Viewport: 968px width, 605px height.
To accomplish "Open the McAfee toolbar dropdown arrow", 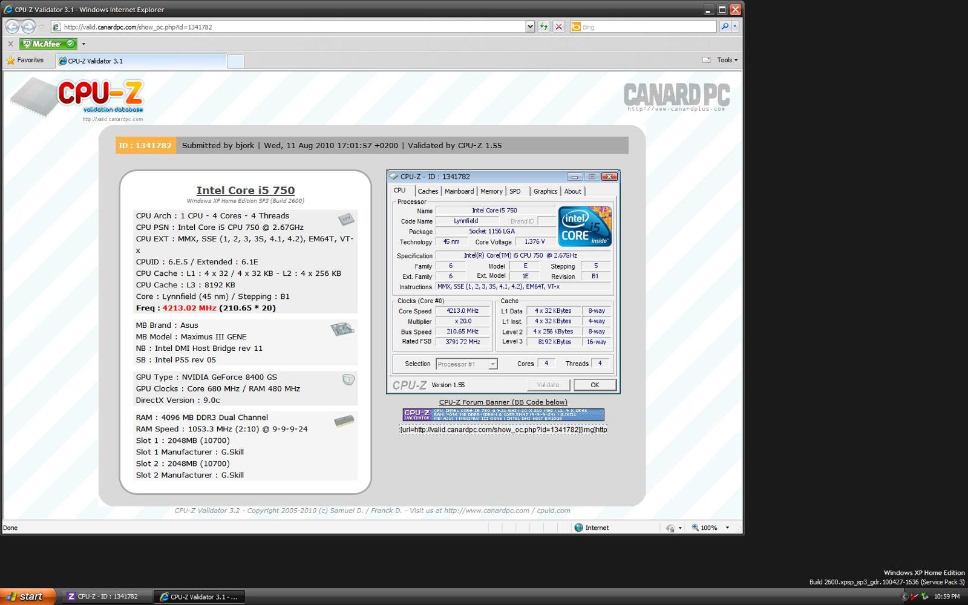I will [x=83, y=44].
